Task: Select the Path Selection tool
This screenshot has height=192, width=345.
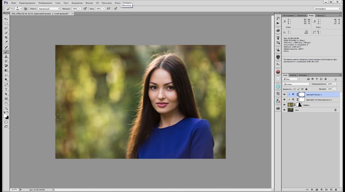Action: point(6,94)
